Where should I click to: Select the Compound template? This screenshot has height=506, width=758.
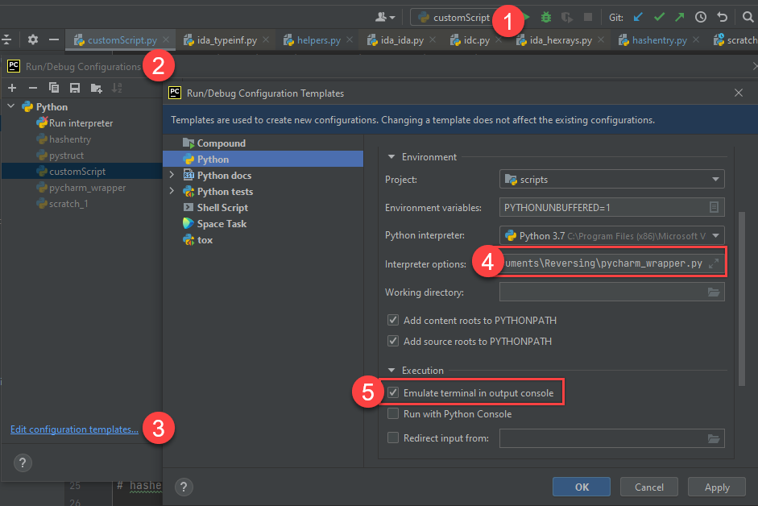[221, 143]
